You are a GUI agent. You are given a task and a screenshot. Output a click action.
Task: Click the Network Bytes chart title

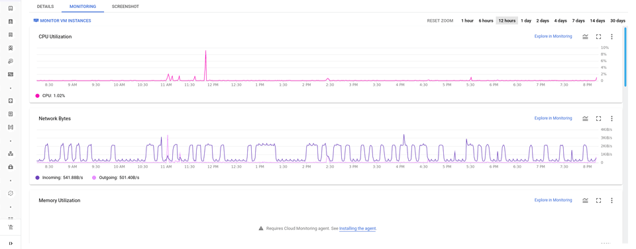55,119
